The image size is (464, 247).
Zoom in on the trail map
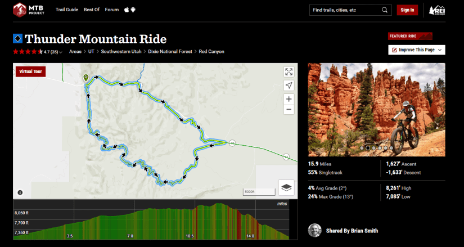(x=289, y=99)
